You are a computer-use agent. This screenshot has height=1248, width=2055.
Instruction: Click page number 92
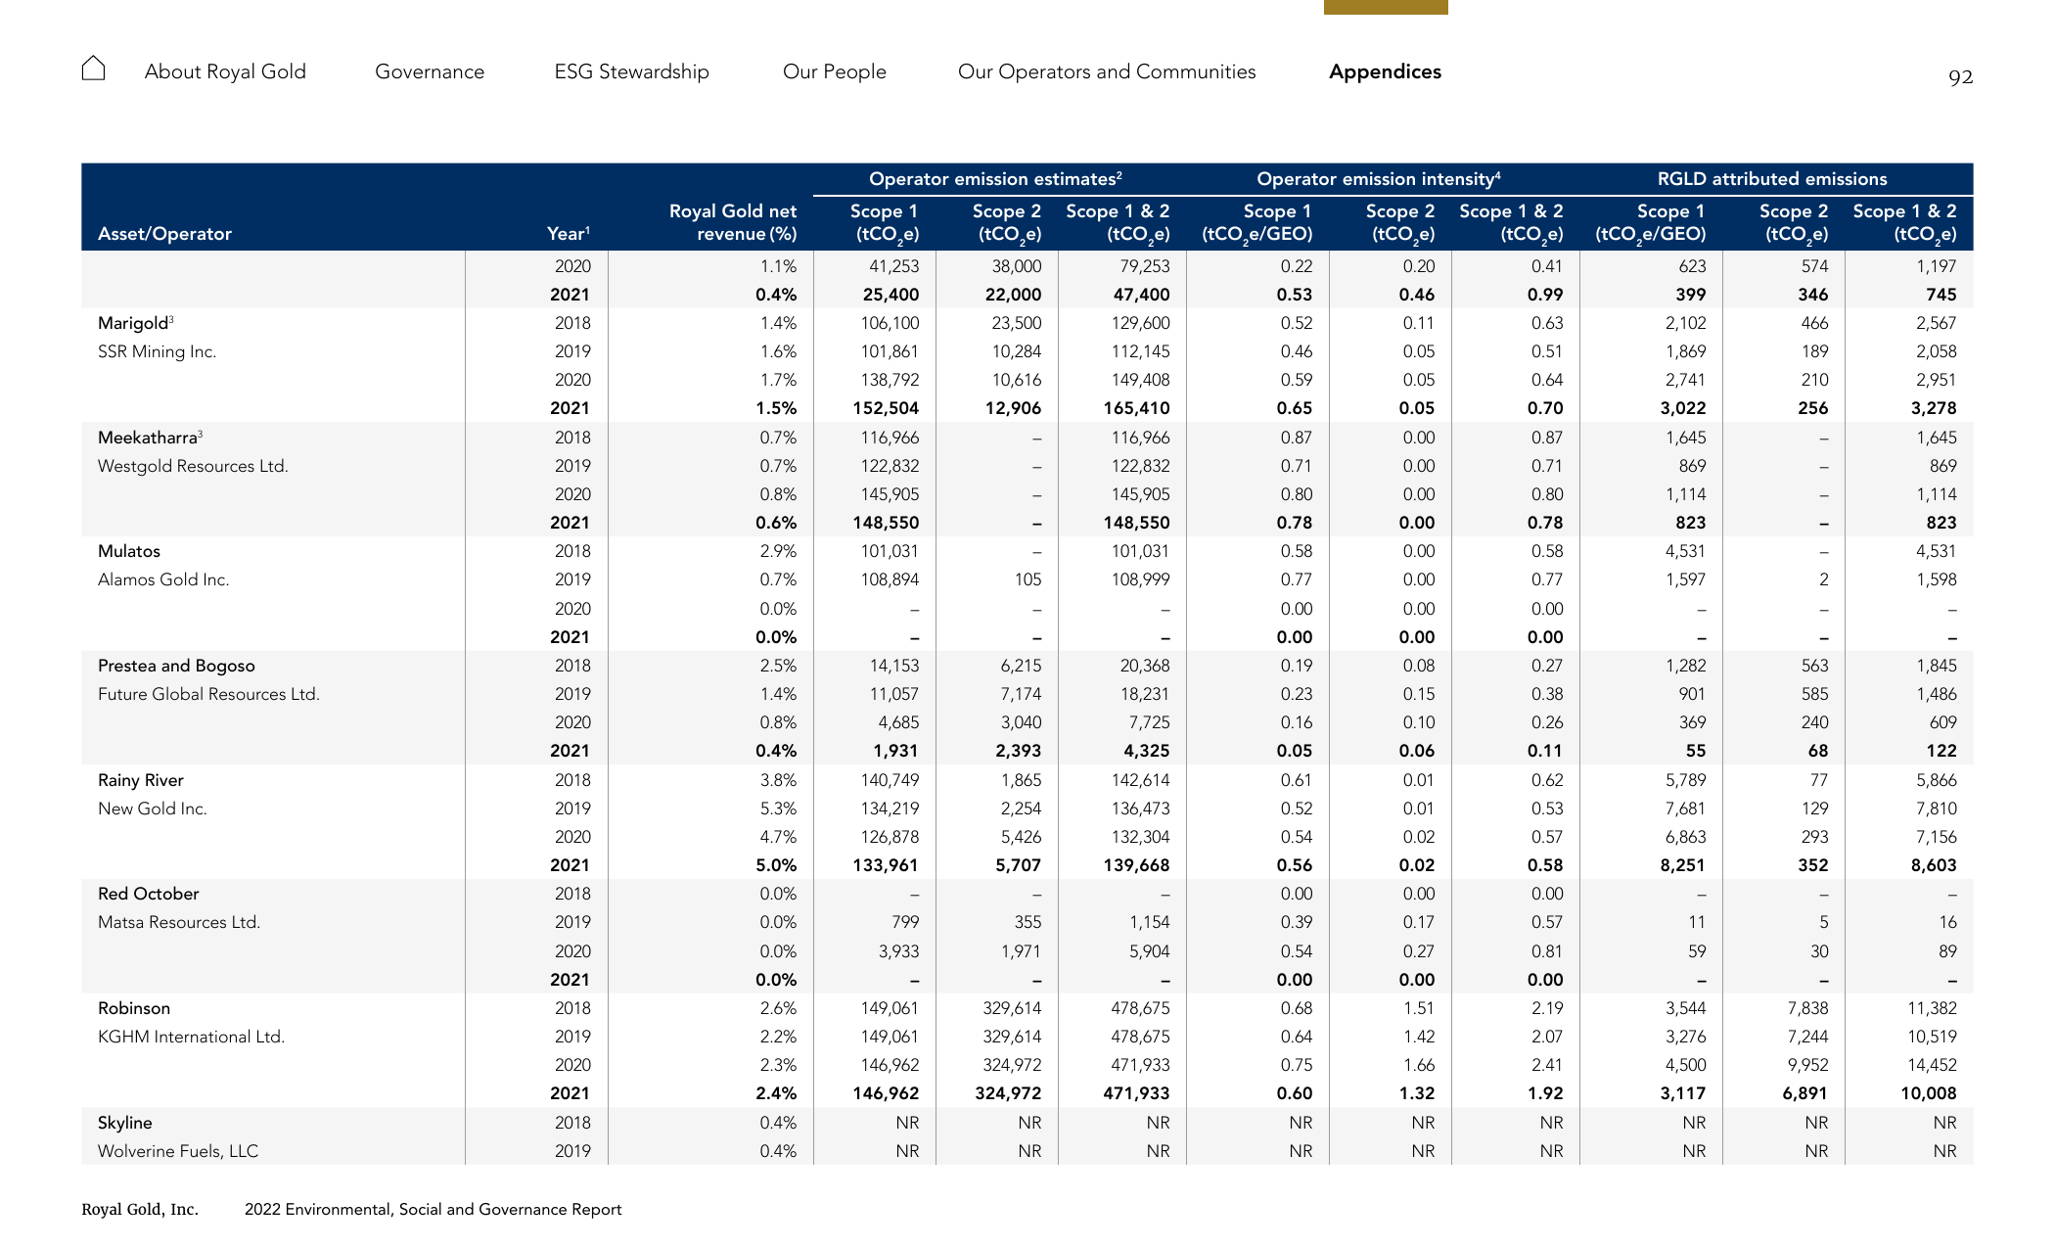point(1960,77)
